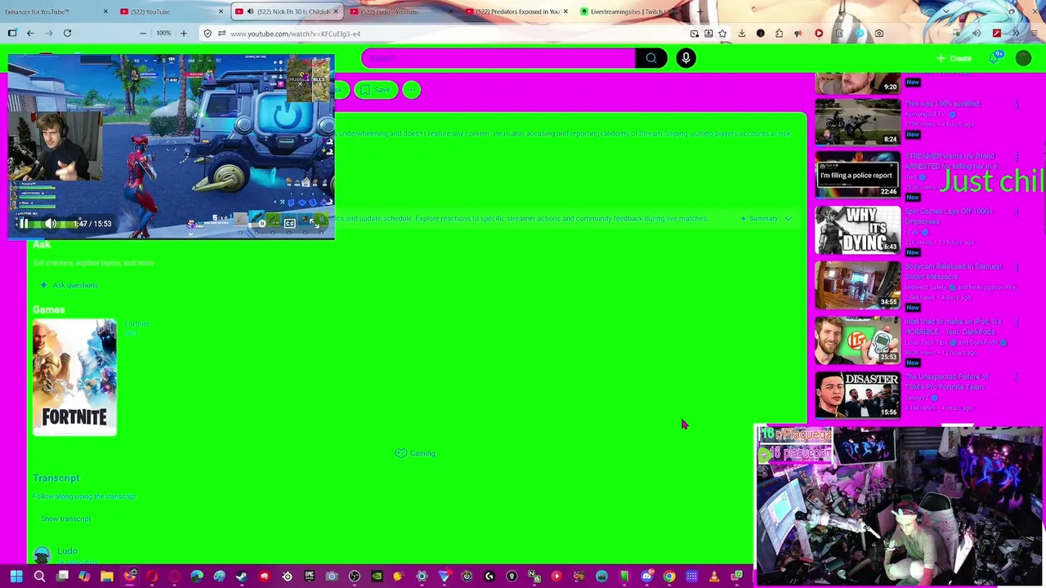This screenshot has height=588, width=1046.
Task: Open VLC media player from taskbar
Action: click(x=714, y=577)
